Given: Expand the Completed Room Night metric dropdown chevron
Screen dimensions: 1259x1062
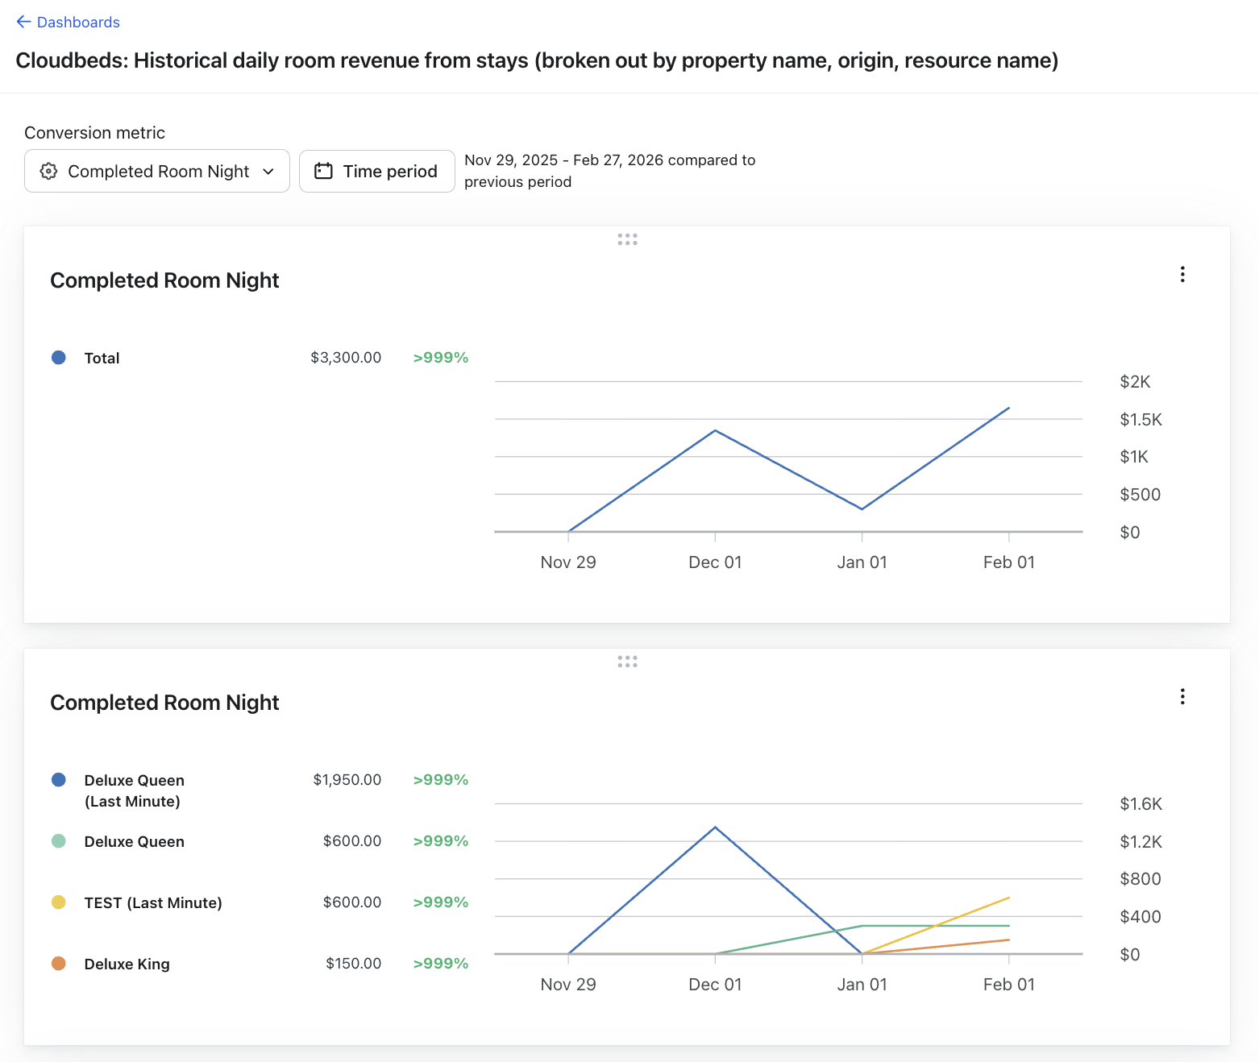Looking at the screenshot, I should click(x=268, y=171).
